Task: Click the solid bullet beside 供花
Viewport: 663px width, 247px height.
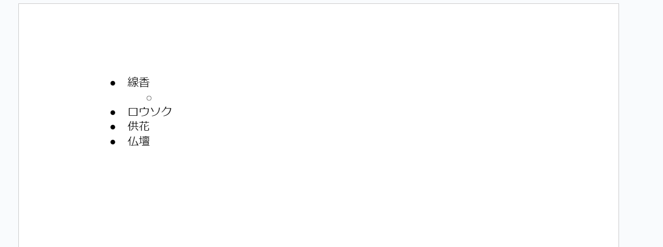Action: pos(113,127)
